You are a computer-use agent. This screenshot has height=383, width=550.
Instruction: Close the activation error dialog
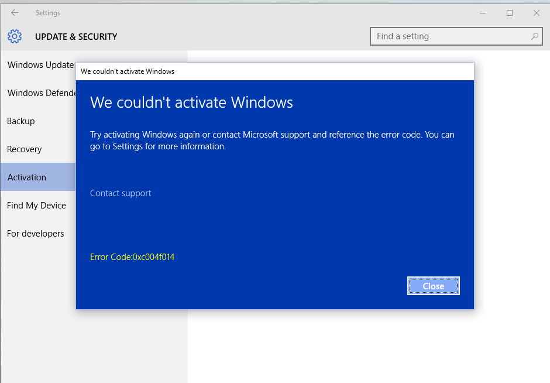(x=434, y=286)
